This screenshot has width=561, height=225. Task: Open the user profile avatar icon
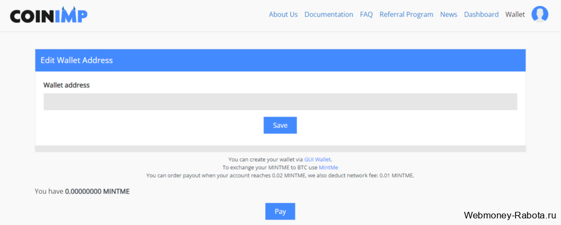pyautogui.click(x=540, y=14)
